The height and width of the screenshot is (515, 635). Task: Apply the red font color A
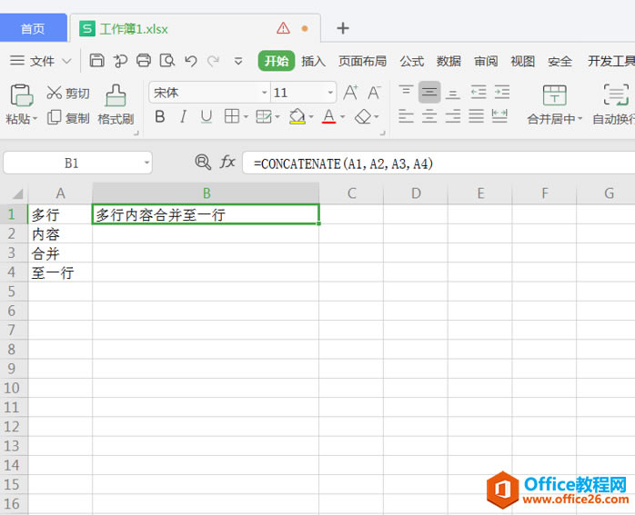(x=328, y=116)
